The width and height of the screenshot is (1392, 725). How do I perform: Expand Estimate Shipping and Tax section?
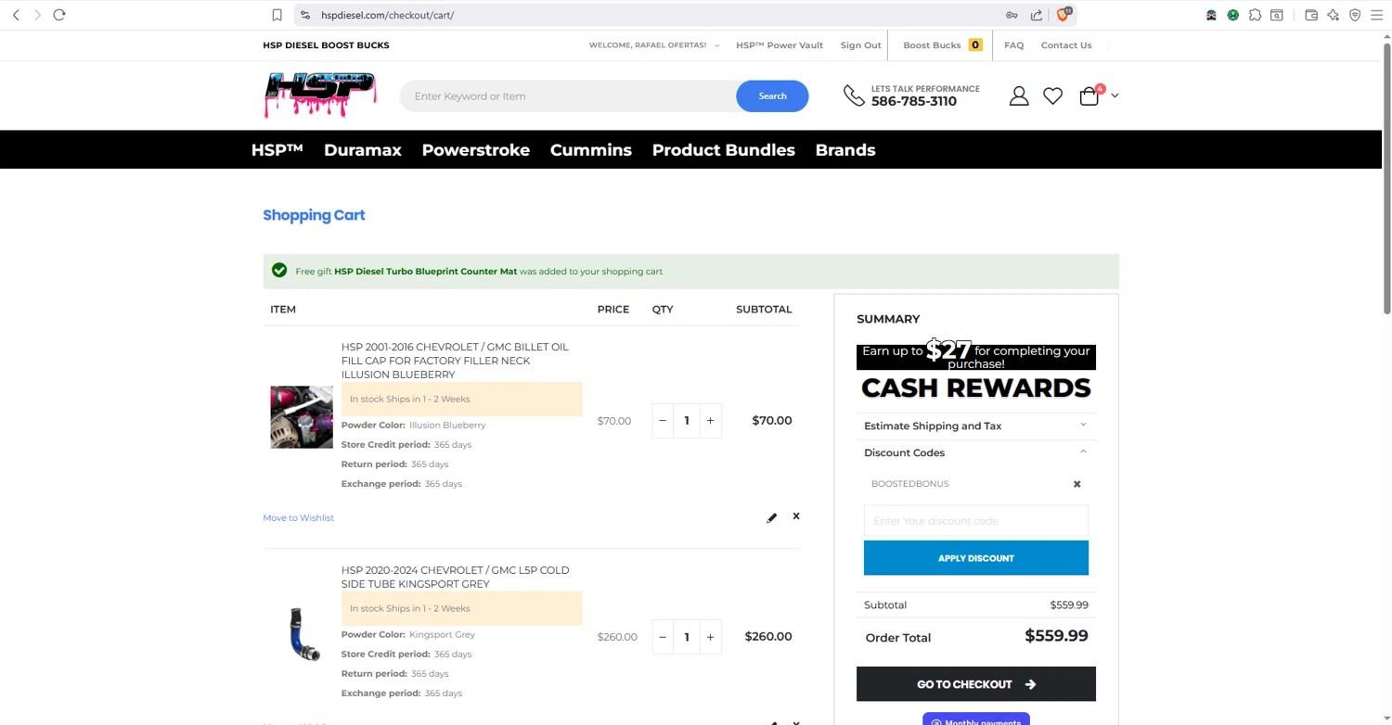point(975,426)
